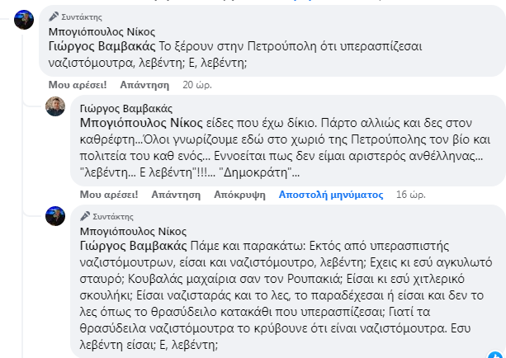Open Γιώργος Βαμβακάς author name on second comment
This screenshot has height=358, width=506.
126,108
